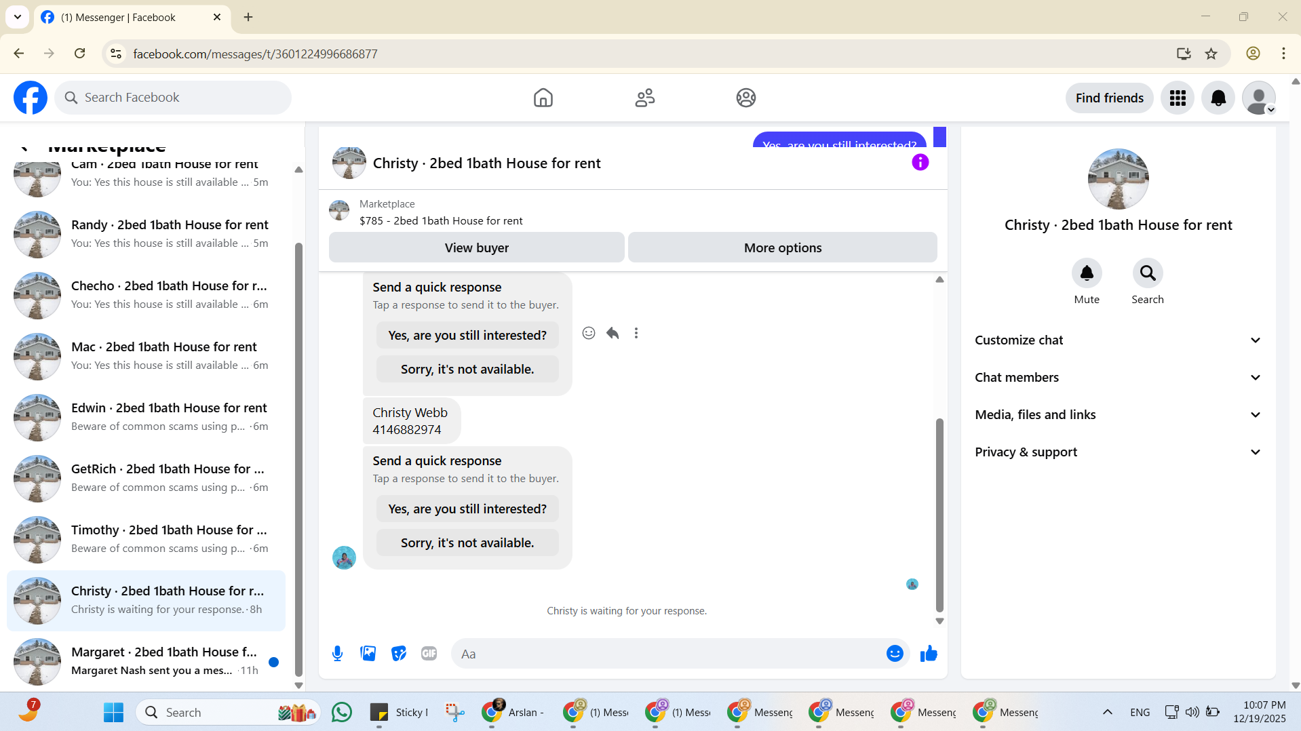Mute this conversation with bell icon

(1087, 273)
